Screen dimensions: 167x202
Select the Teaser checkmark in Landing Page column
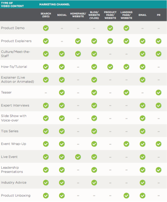[x=126, y=93]
